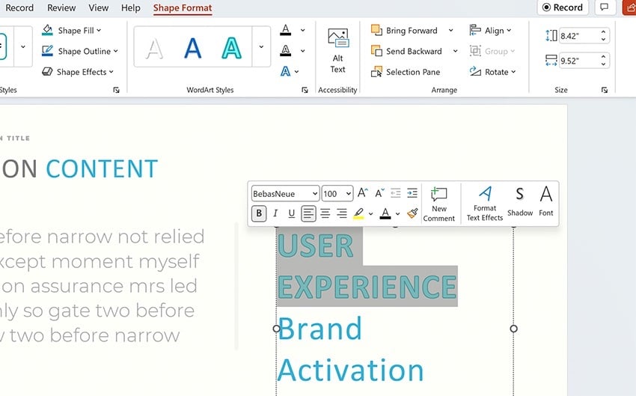The width and height of the screenshot is (636, 396).
Task: Toggle Italic formatting in mini toolbar
Action: tap(275, 213)
